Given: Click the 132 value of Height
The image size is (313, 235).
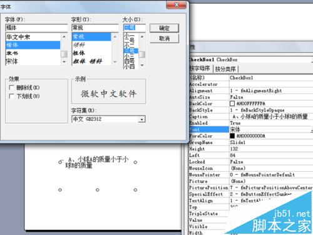Looking at the screenshot, I should tap(234, 149).
